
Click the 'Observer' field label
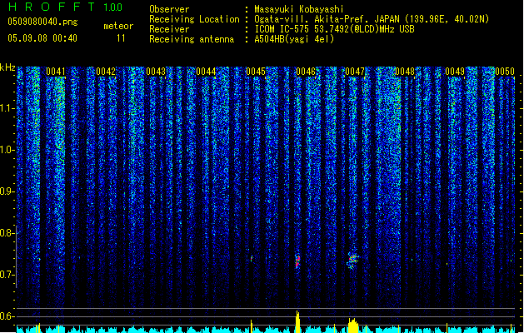tap(169, 9)
